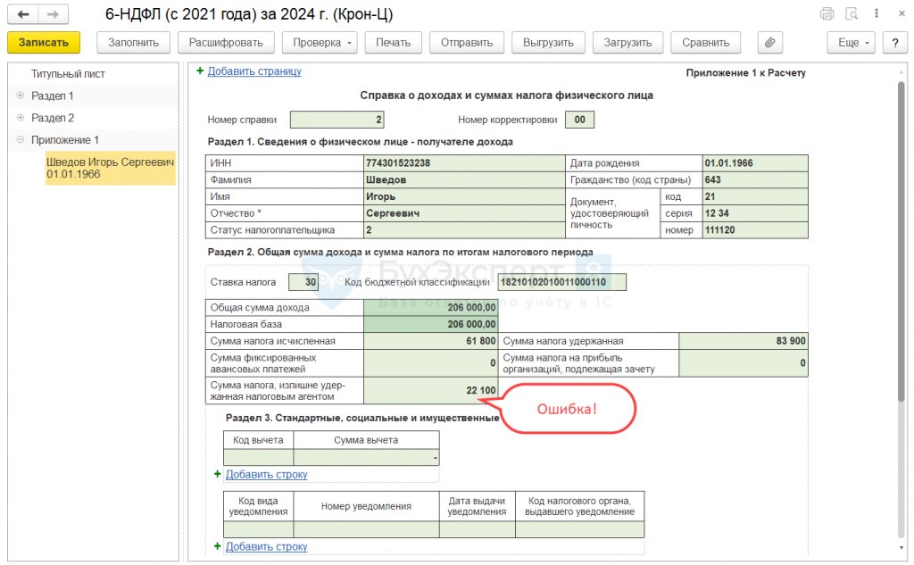
Task: Select Шведов Игорь Сергеевич entry
Action: (110, 168)
